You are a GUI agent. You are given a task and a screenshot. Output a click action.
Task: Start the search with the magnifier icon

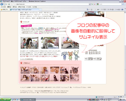click(x=123, y=4)
